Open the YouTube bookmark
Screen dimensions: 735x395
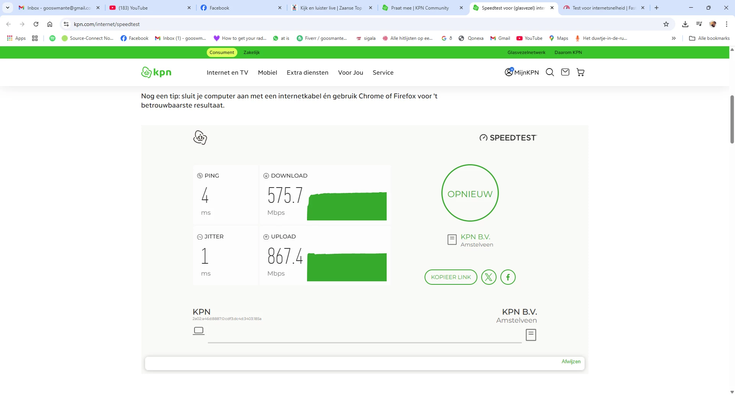(x=529, y=38)
